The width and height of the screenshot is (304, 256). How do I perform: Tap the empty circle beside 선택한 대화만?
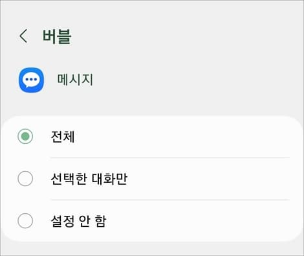pos(25,178)
